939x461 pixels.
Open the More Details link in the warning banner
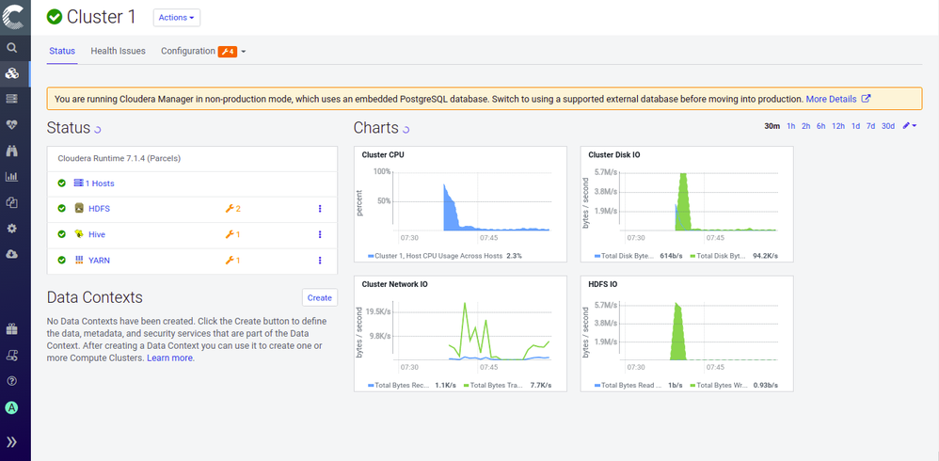click(x=837, y=99)
